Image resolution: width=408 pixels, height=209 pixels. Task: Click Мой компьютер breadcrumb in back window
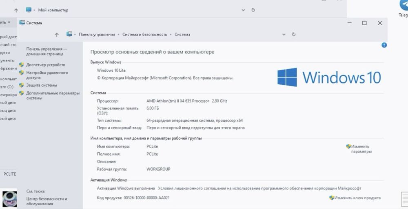click(x=53, y=10)
